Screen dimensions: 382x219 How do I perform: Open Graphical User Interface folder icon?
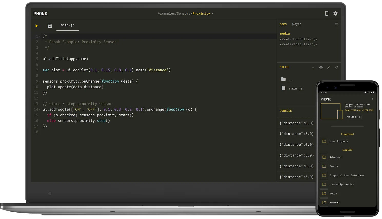click(x=324, y=175)
